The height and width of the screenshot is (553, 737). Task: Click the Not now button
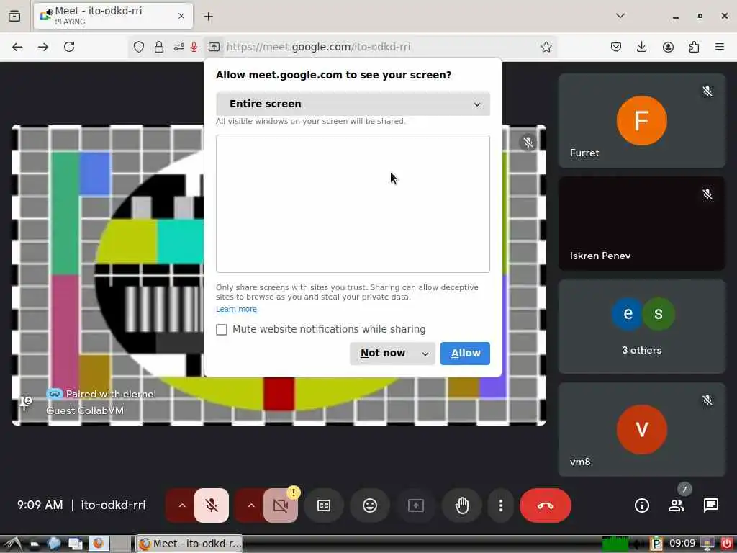click(x=383, y=353)
